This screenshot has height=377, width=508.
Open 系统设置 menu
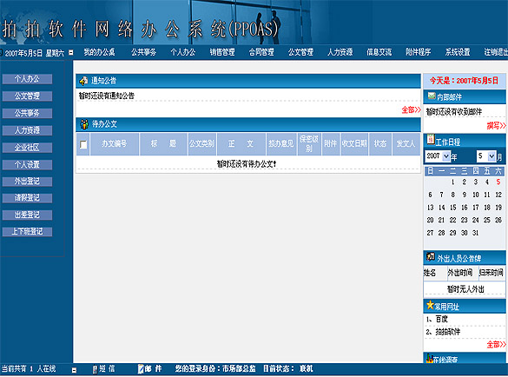(x=458, y=52)
